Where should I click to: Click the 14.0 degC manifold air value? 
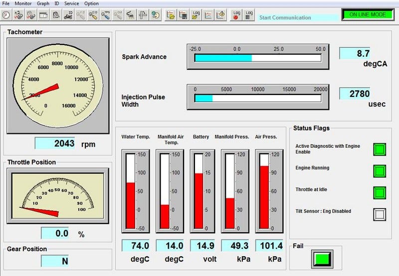click(170, 246)
